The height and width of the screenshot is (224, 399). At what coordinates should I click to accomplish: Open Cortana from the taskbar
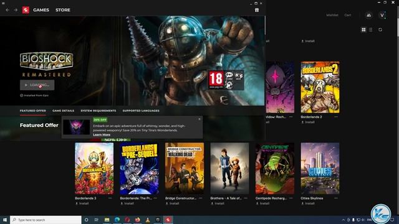86,220
